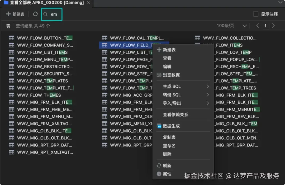Click table icon of WWV_MIG_ACC_GRP row
Viewport: 285px width, 185px height.
(x=105, y=95)
